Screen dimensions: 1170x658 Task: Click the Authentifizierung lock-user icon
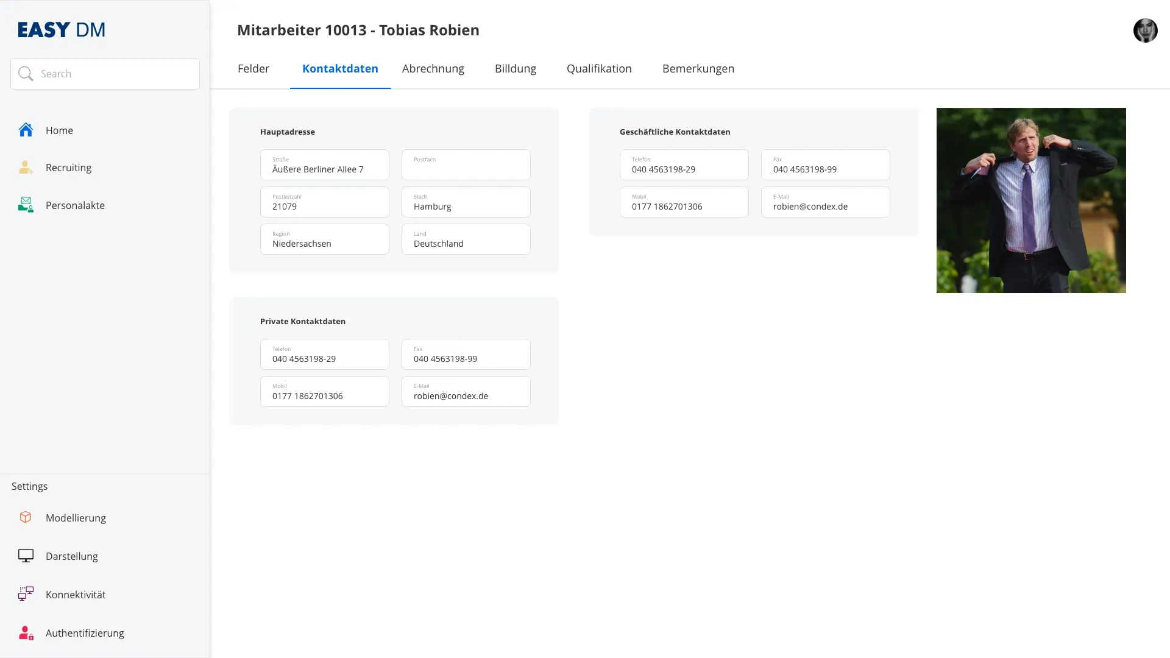(26, 632)
